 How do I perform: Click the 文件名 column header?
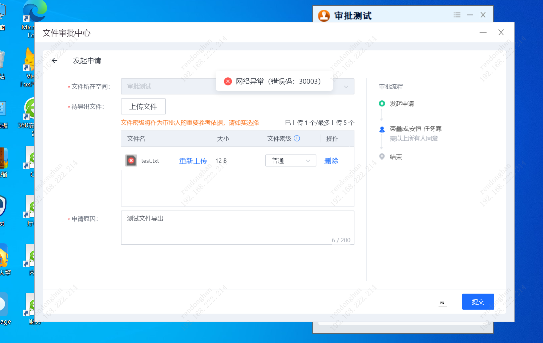click(x=136, y=139)
